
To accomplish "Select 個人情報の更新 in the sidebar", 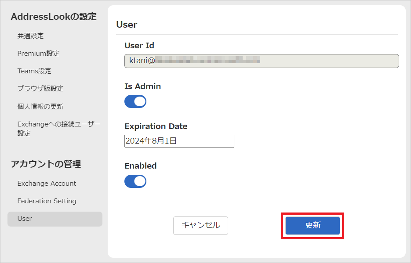I will point(40,106).
